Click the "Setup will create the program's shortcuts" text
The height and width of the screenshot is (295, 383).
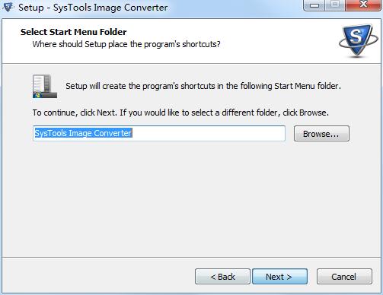[x=203, y=86]
